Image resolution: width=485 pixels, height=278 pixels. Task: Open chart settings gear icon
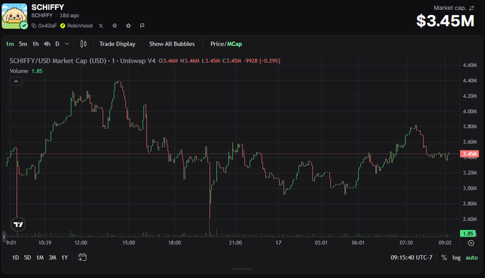pyautogui.click(x=471, y=243)
